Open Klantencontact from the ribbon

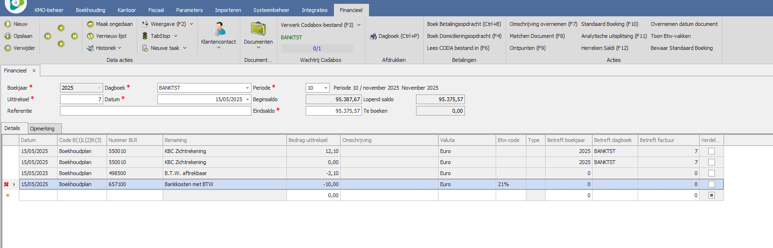[219, 30]
